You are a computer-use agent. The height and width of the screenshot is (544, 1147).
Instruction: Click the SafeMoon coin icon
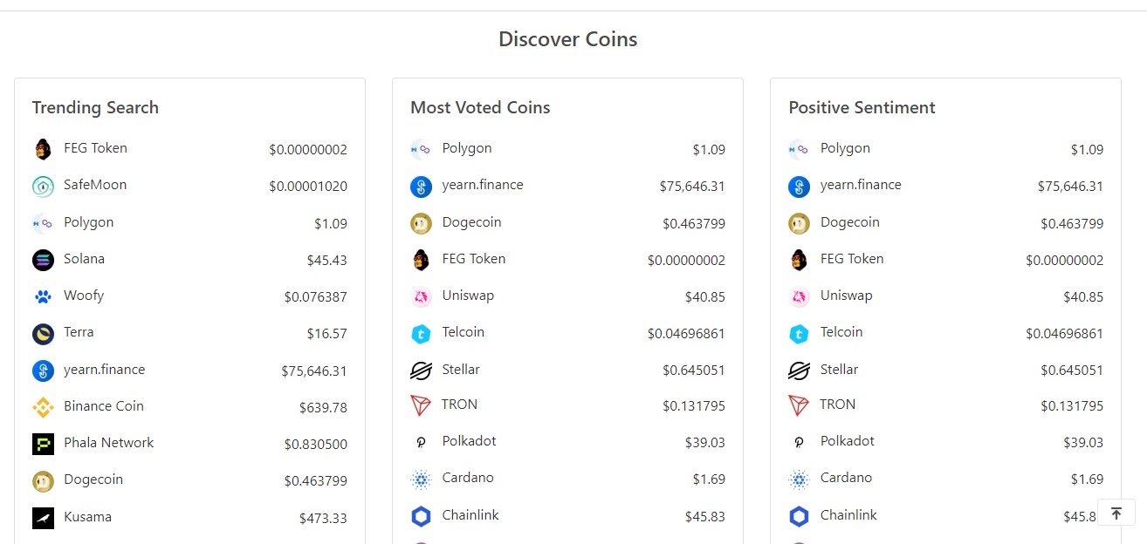coord(43,186)
